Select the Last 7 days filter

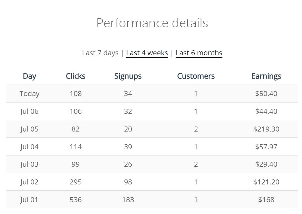[x=100, y=53]
